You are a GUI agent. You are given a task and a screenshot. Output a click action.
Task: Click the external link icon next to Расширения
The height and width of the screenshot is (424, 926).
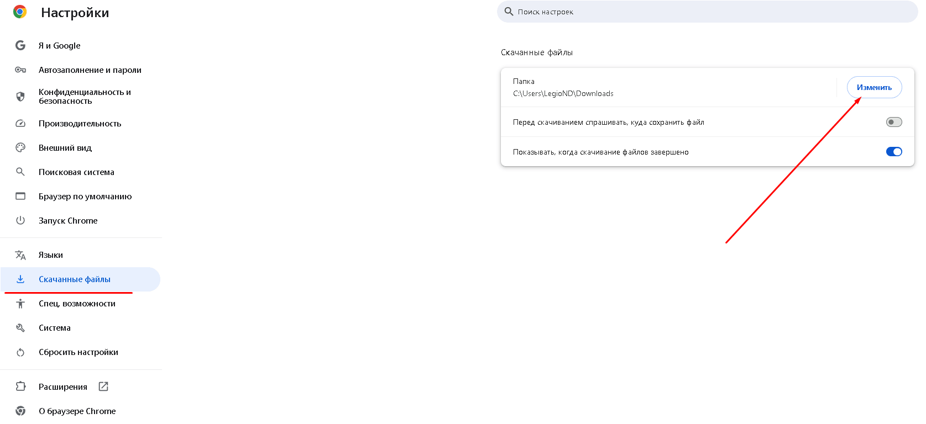coord(103,387)
